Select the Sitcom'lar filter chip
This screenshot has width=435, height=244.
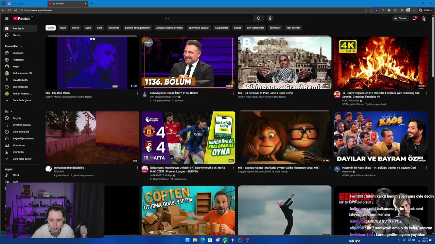coord(114,28)
